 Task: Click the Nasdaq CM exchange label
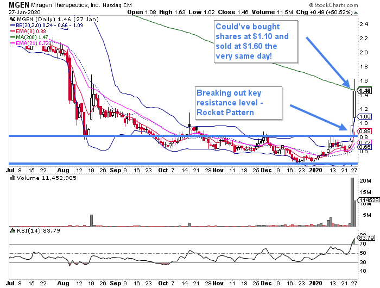[x=117, y=5]
